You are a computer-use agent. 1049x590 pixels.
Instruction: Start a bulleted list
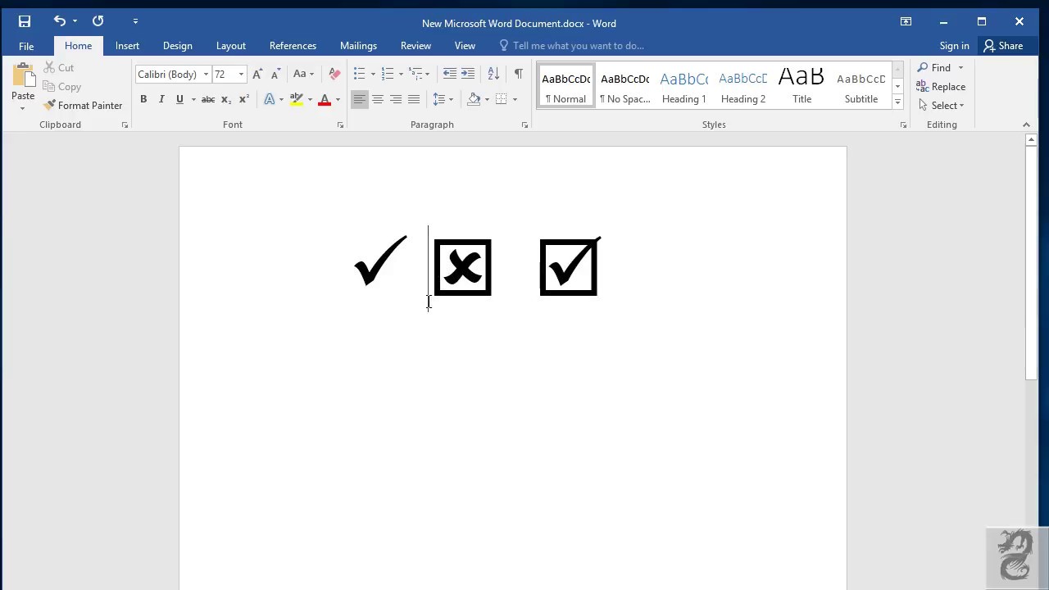[359, 74]
